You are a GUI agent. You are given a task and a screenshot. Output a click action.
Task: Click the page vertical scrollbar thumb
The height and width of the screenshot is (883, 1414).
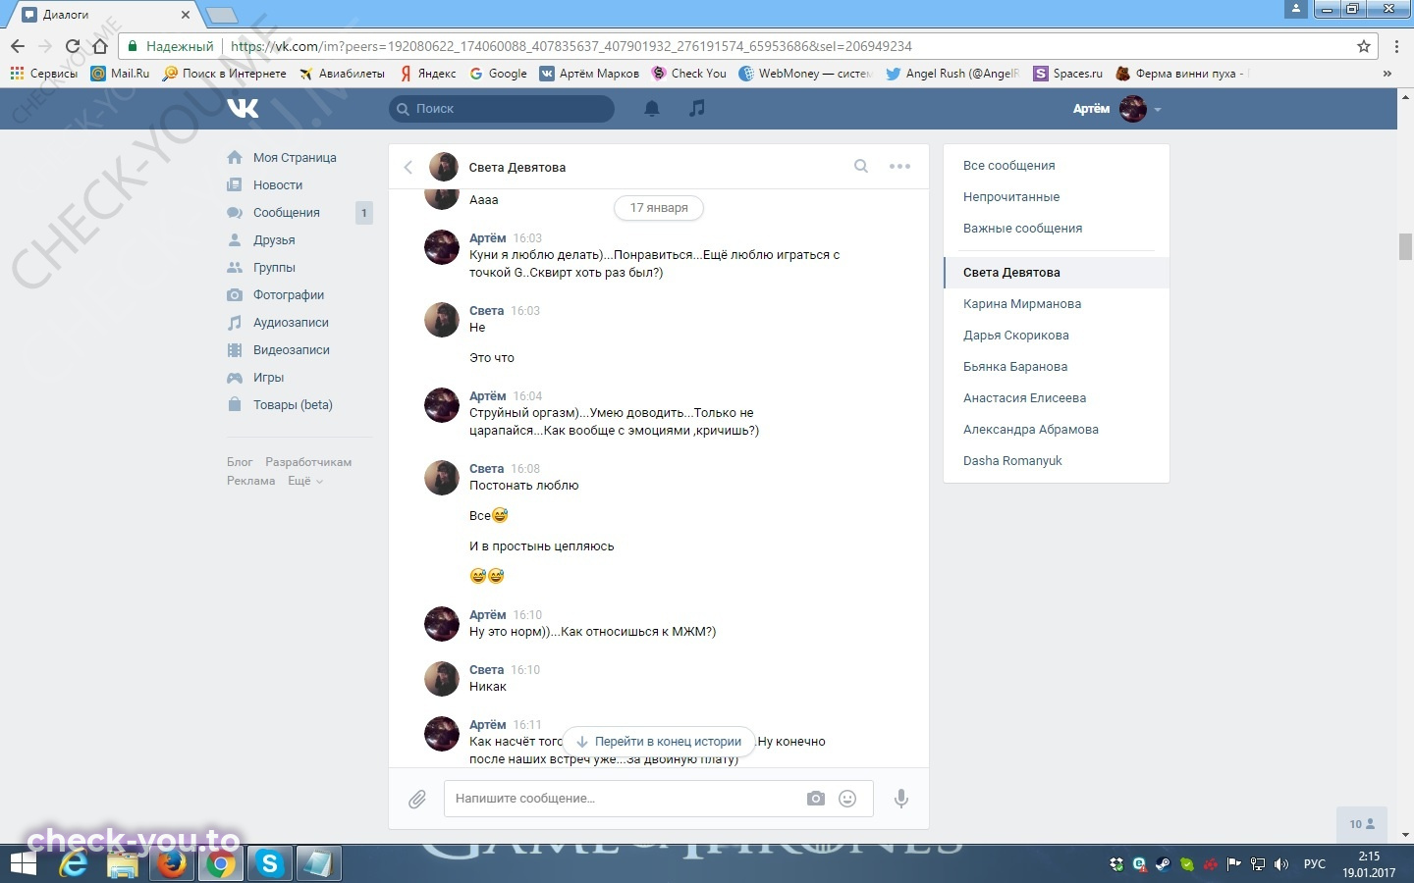pos(1405,246)
